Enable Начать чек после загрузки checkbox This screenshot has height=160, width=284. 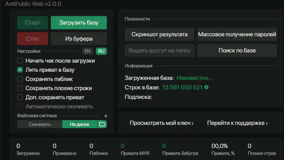click(20, 60)
